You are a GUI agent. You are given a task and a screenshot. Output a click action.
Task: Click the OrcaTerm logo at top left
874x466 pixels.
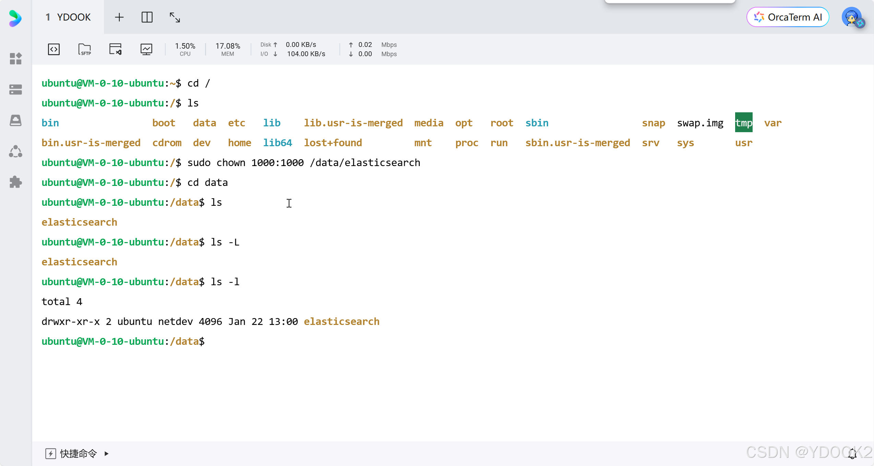[x=15, y=18]
